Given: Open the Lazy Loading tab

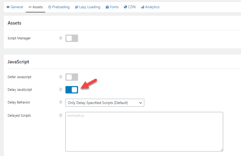Looking at the screenshot, I should point(88,7).
